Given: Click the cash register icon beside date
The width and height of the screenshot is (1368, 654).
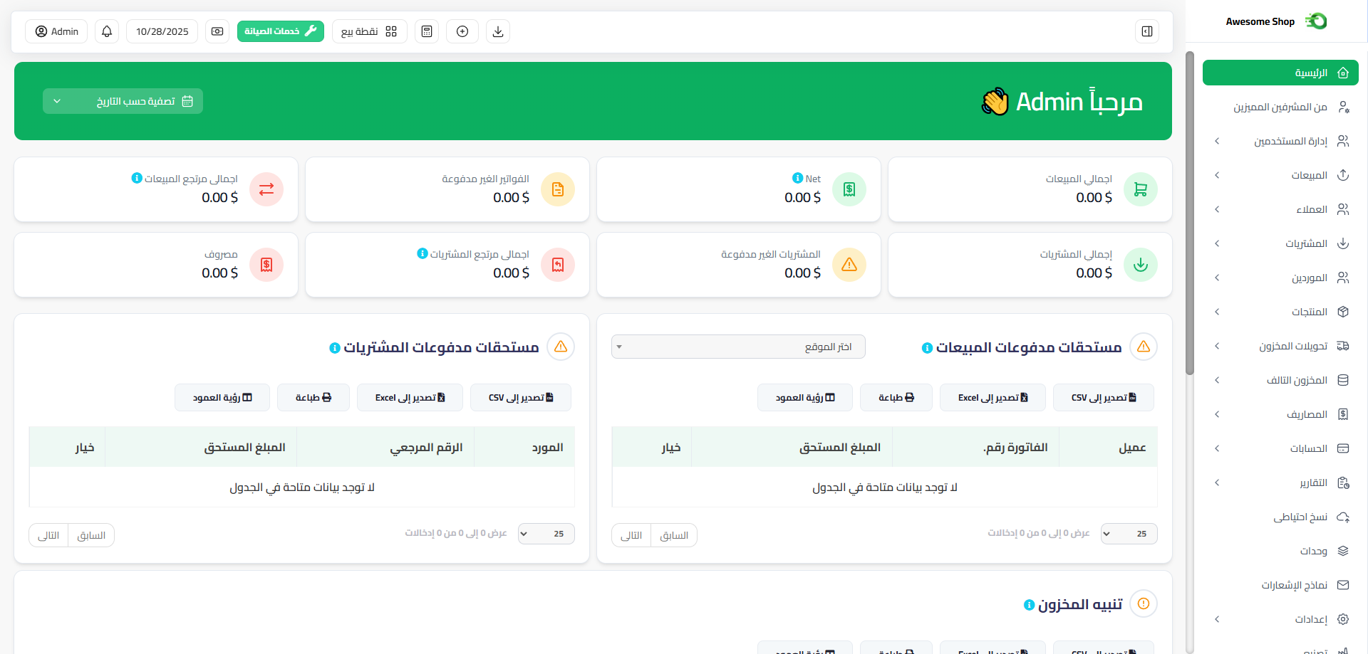Looking at the screenshot, I should click(x=217, y=31).
